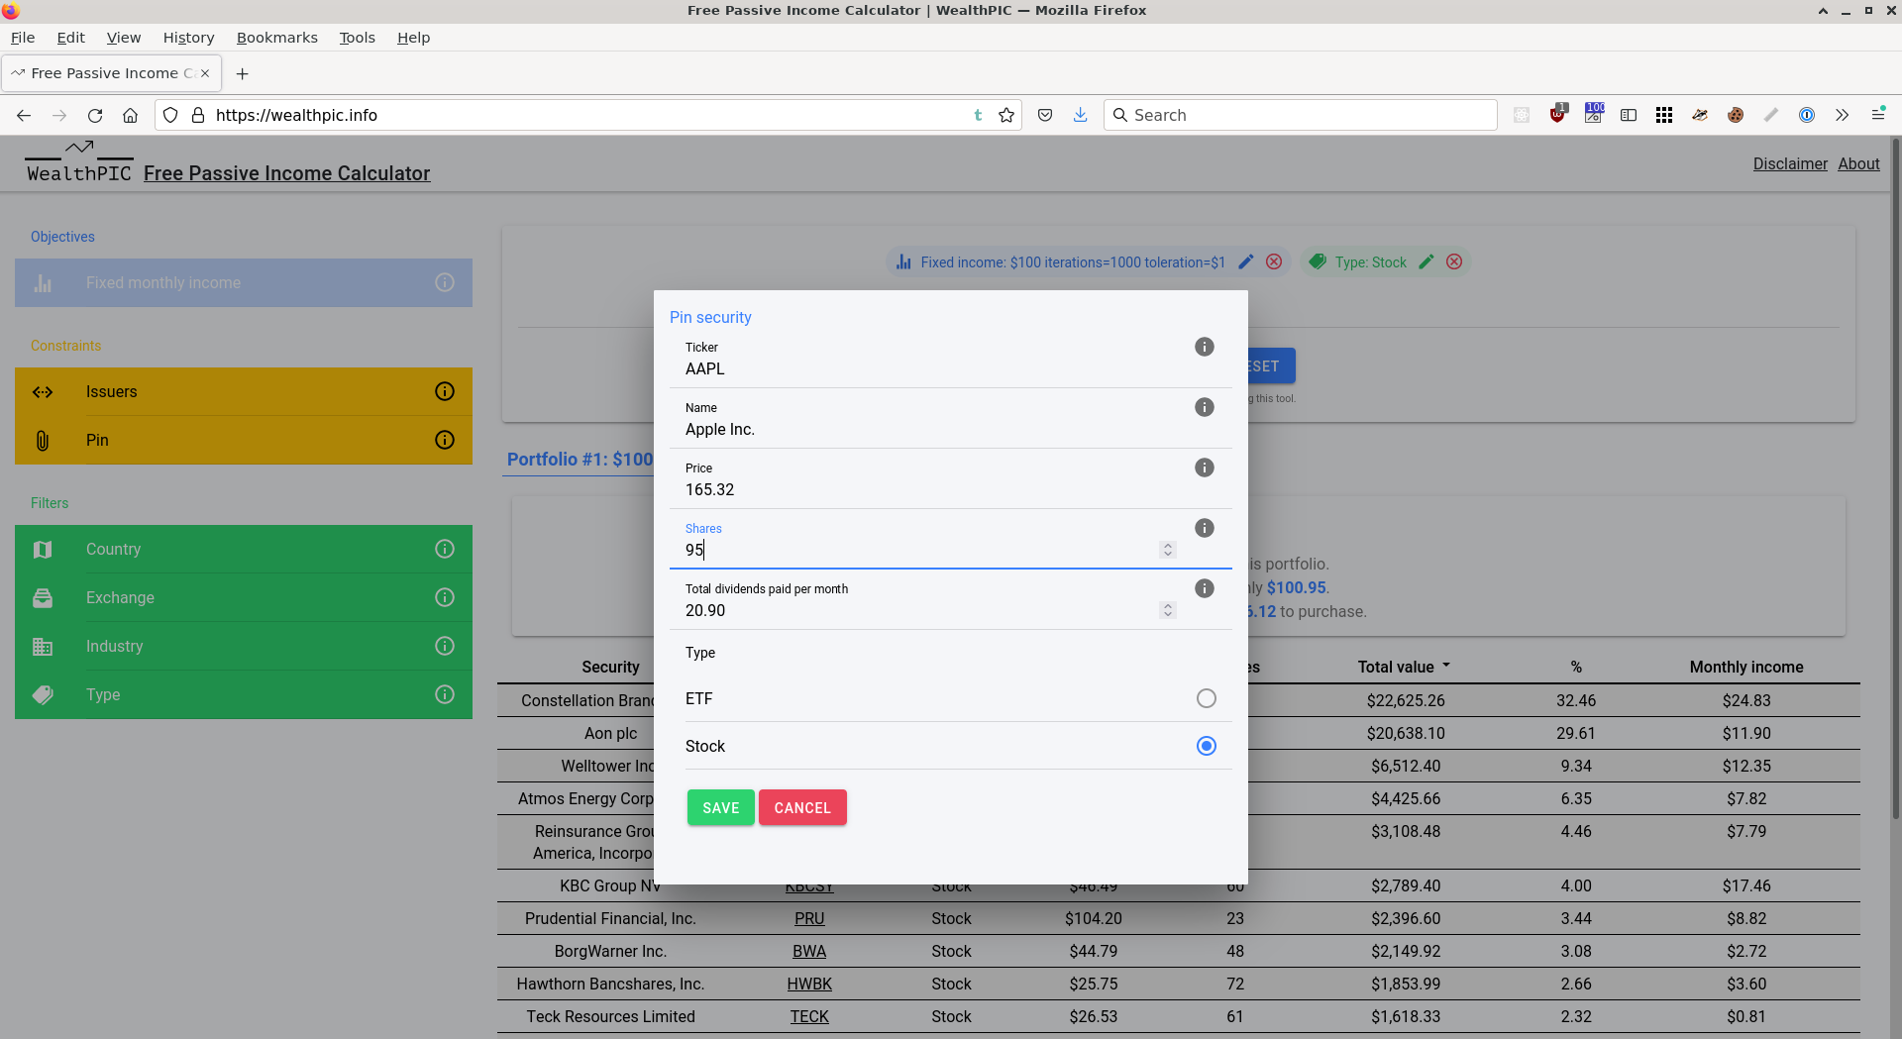
Task: Open the BWA ticker link
Action: pyautogui.click(x=809, y=951)
